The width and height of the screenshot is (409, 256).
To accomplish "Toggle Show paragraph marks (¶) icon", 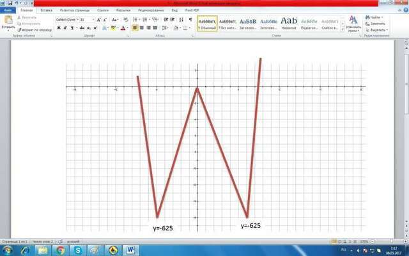I will pos(190,20).
